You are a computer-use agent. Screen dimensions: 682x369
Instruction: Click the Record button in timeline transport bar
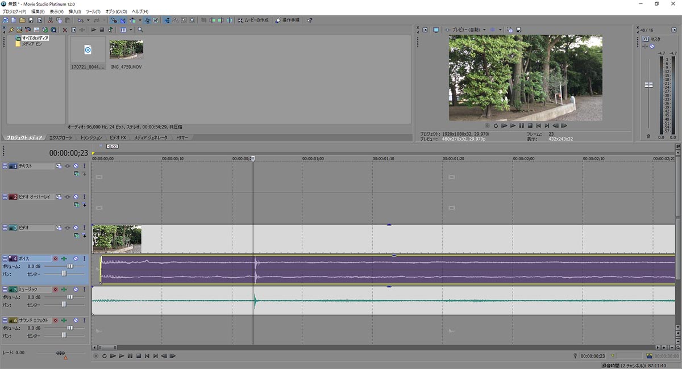[x=95, y=356]
